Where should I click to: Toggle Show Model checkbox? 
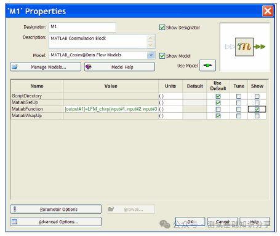tap(162, 56)
